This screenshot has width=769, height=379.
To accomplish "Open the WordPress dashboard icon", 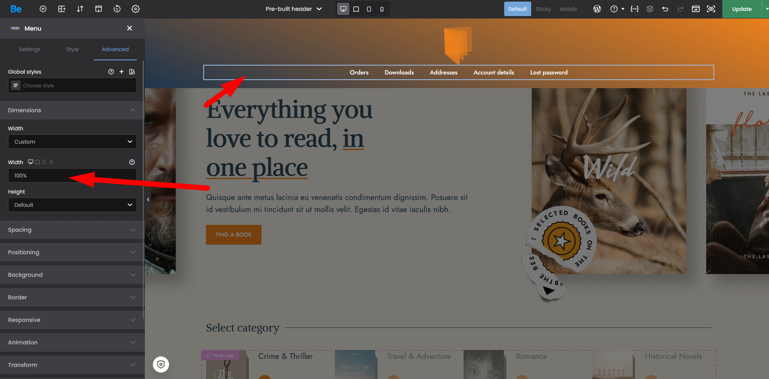I will pyautogui.click(x=597, y=9).
